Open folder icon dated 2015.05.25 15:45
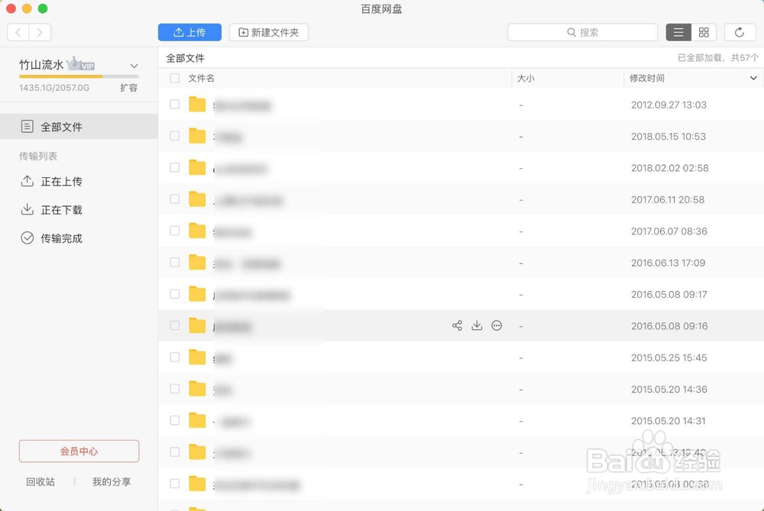The image size is (764, 511). (197, 357)
